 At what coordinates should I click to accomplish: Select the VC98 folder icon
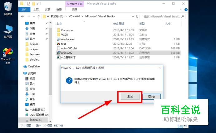coord(59,34)
